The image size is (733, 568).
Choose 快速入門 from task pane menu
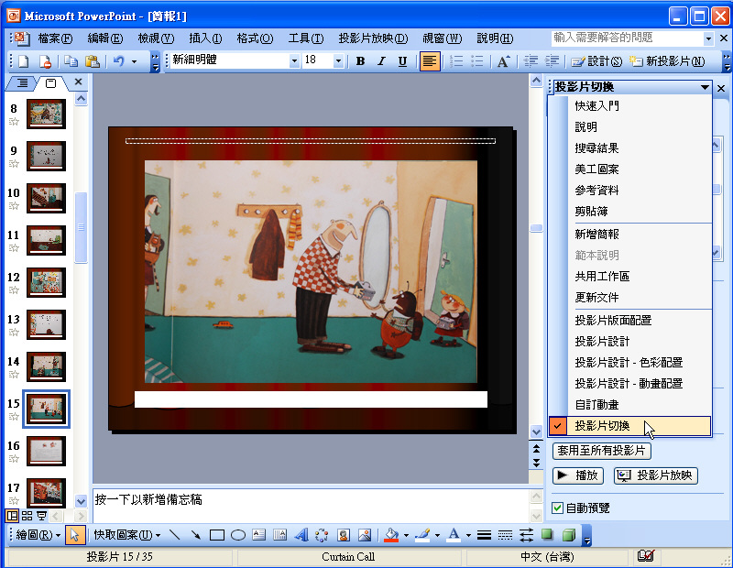click(x=629, y=106)
